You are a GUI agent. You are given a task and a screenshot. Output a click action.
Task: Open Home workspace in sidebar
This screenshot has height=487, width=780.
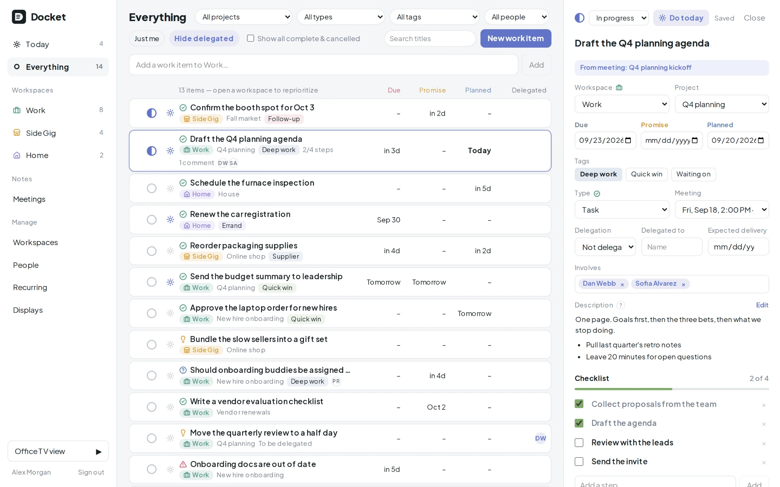tap(58, 155)
